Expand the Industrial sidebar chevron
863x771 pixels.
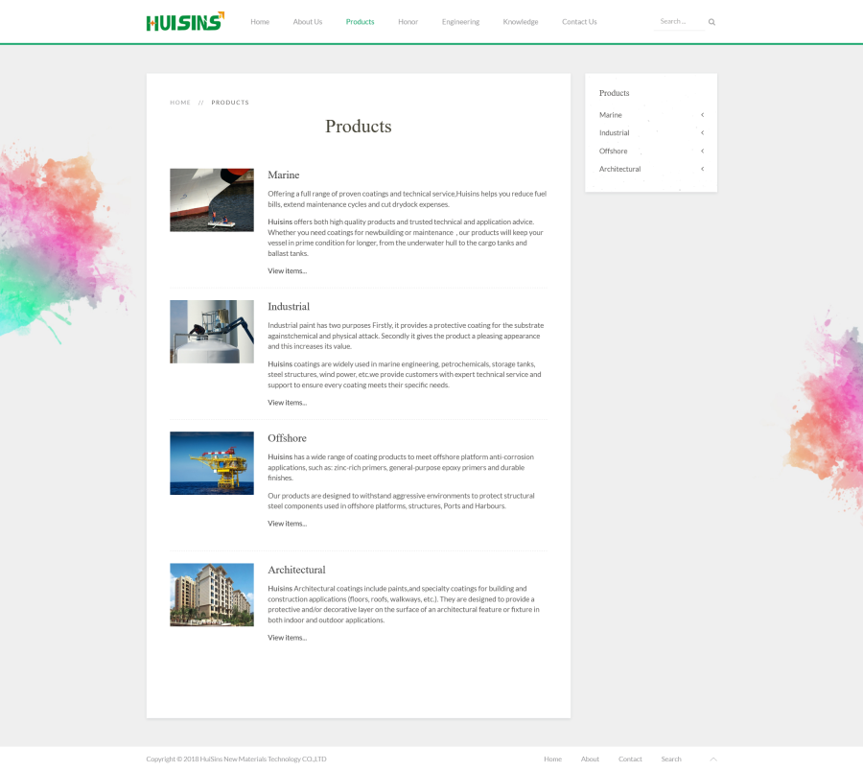(702, 133)
